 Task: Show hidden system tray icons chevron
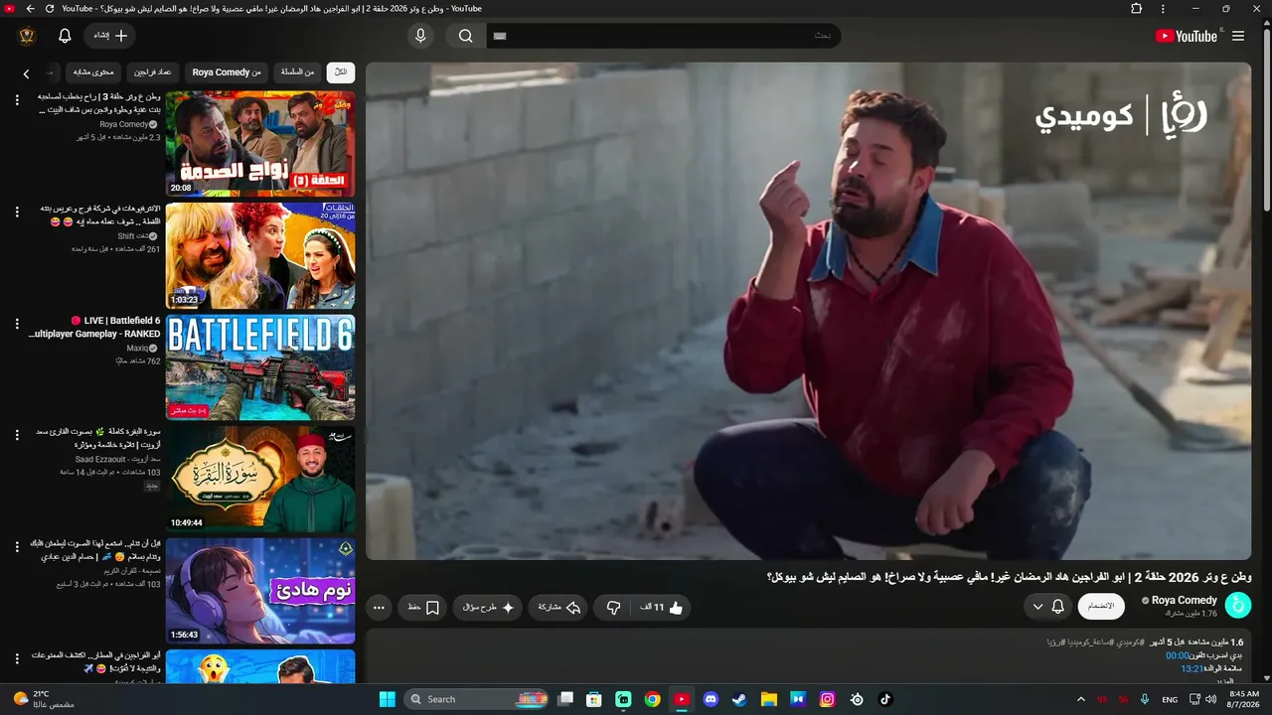tap(1081, 699)
